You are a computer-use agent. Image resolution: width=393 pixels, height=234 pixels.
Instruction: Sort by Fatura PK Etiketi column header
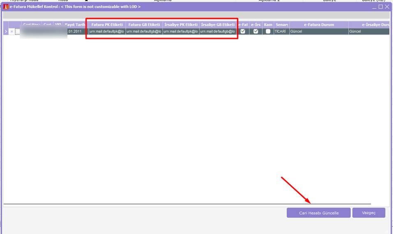107,25
